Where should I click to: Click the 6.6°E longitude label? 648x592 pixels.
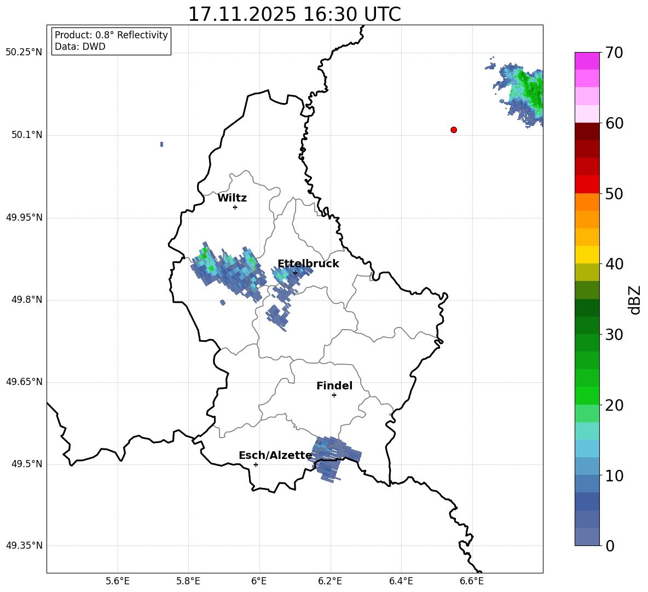[472, 581]
